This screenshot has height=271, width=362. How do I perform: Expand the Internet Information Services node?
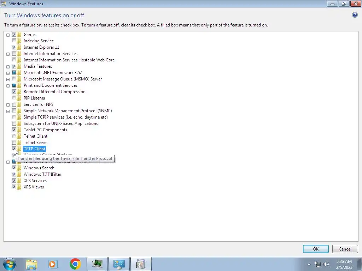click(x=8, y=54)
